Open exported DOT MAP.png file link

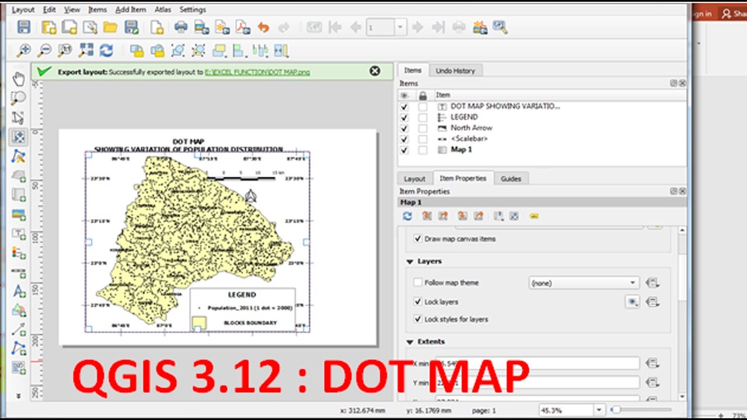[x=257, y=72]
